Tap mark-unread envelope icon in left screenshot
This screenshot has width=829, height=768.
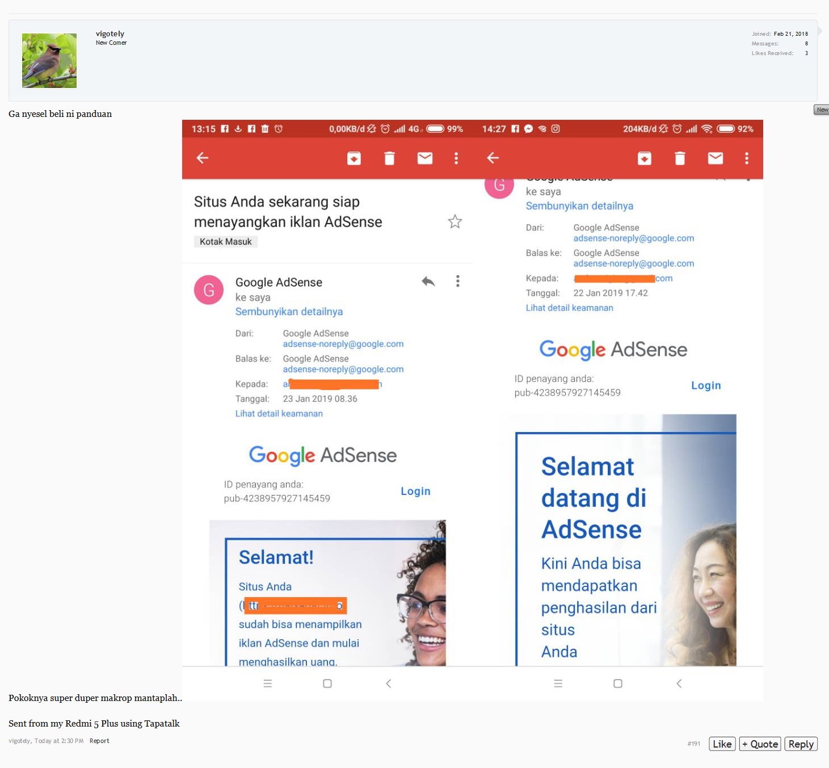[425, 158]
